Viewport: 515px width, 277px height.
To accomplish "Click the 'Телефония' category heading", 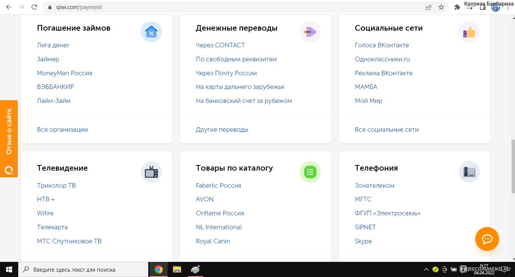I will pos(376,168).
